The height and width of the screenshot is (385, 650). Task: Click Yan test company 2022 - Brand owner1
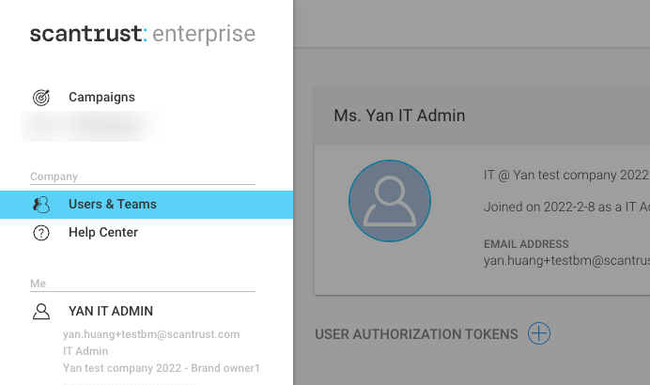pos(161,368)
